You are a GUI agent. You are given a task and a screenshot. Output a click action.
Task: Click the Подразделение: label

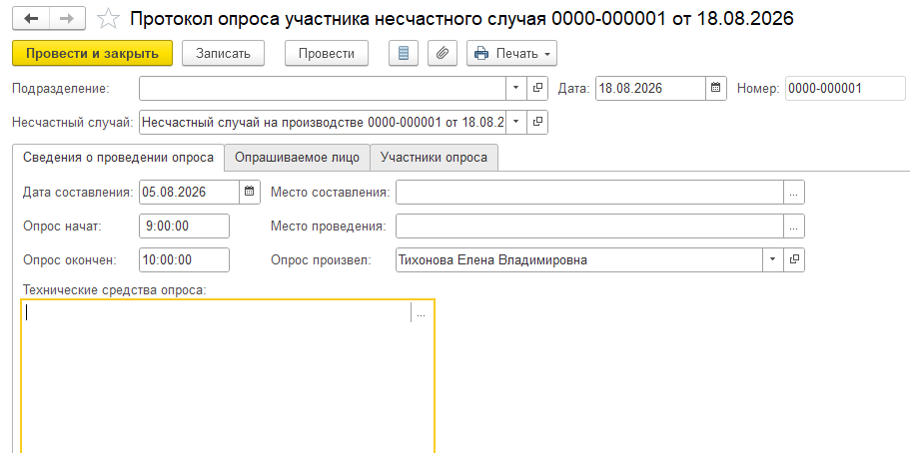coord(61,88)
